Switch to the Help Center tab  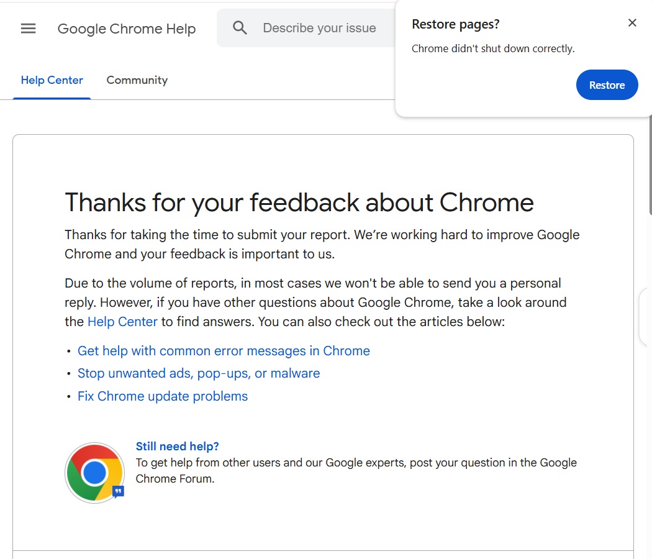(x=52, y=80)
